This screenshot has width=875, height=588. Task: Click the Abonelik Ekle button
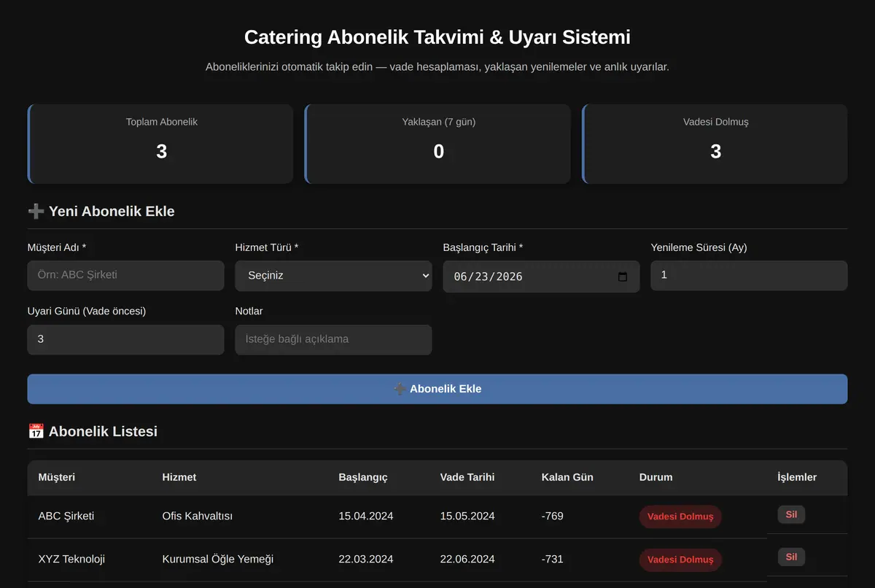pos(437,389)
